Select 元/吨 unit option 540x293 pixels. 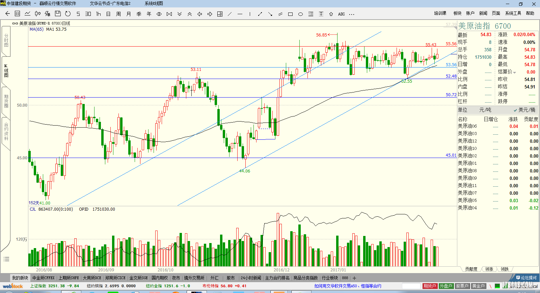pos(485,110)
